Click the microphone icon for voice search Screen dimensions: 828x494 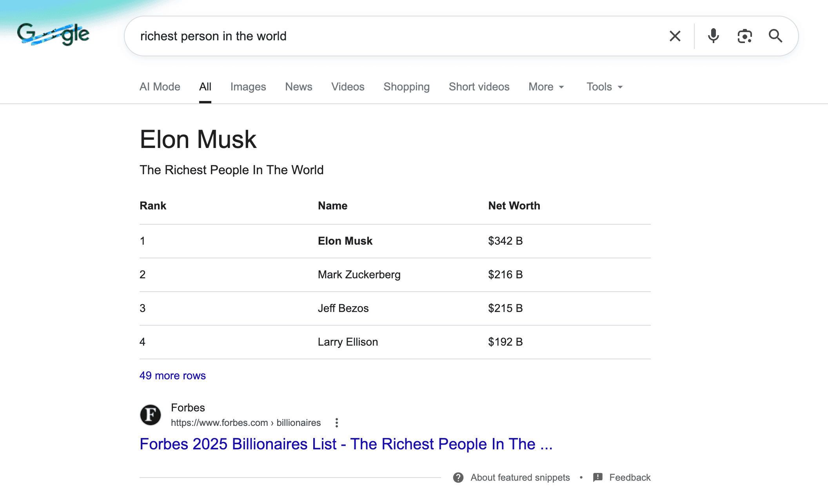click(713, 36)
